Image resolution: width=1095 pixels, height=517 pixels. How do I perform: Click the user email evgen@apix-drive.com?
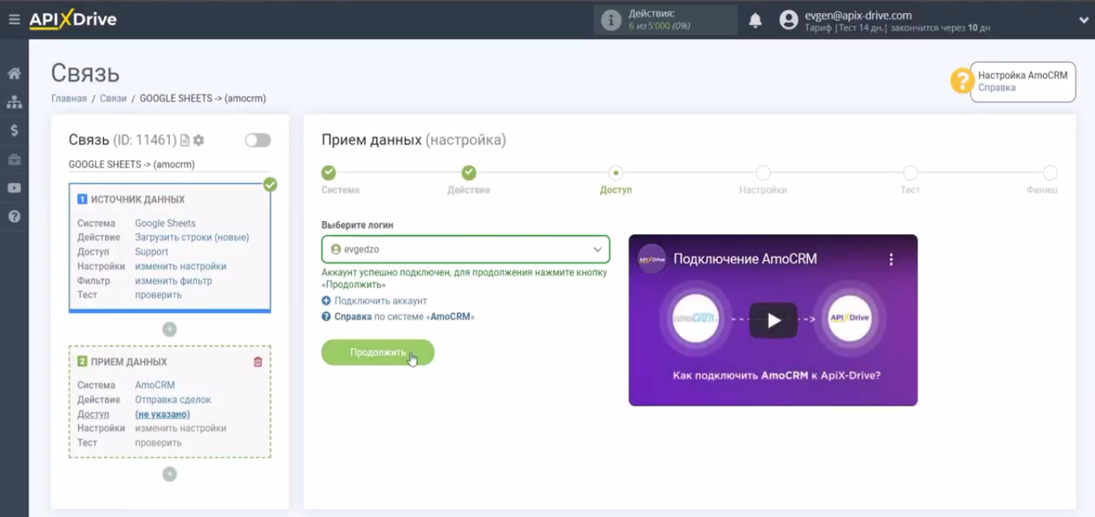point(858,15)
